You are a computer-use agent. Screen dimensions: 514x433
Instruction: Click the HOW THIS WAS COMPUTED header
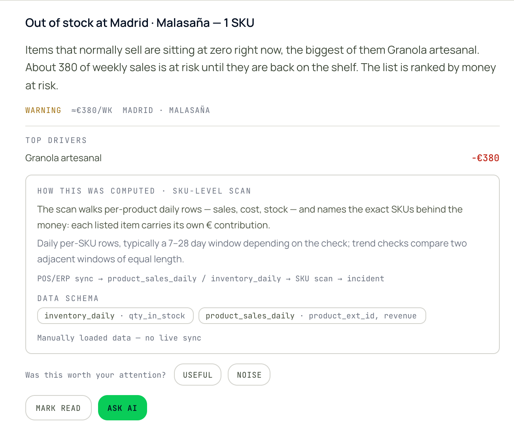click(96, 191)
